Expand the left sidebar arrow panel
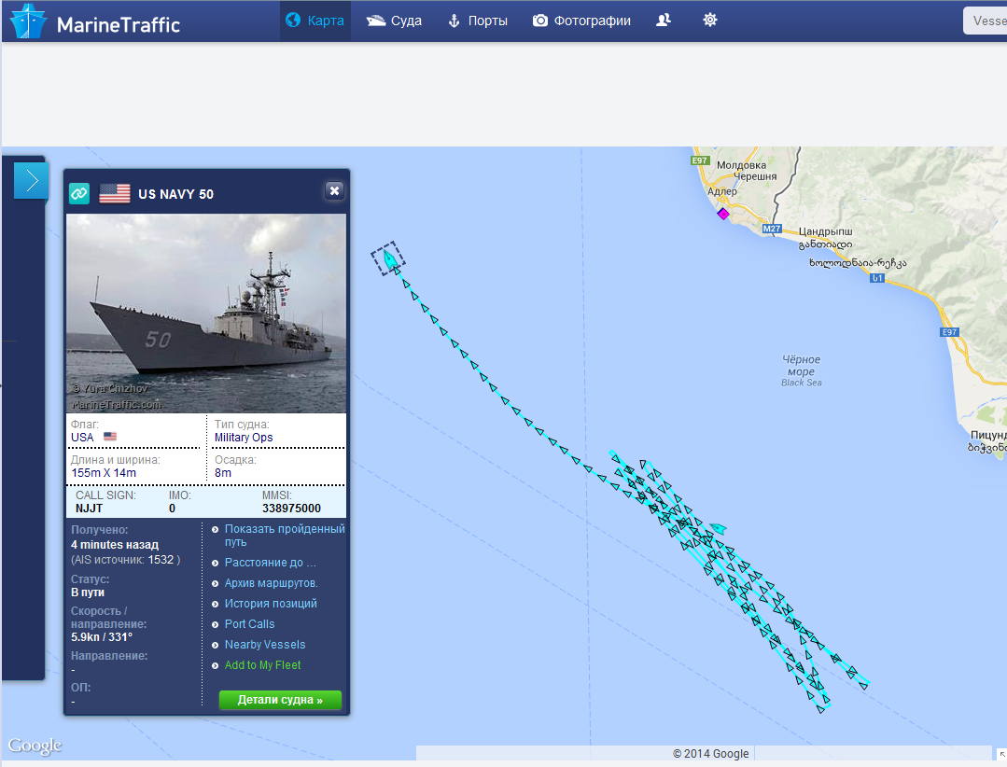This screenshot has width=1007, height=767. coord(31,180)
